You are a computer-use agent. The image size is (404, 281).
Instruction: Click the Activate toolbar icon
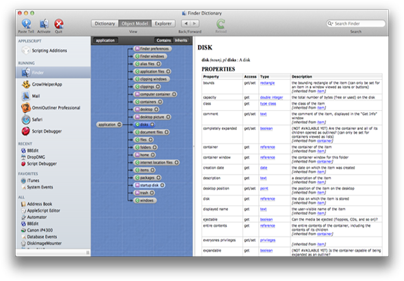point(44,24)
